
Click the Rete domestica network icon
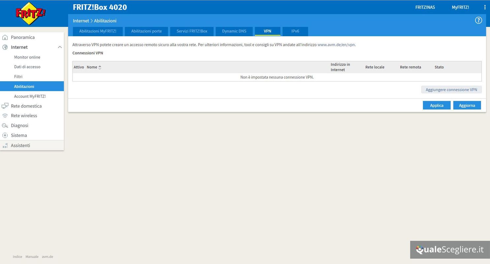pyautogui.click(x=5, y=106)
